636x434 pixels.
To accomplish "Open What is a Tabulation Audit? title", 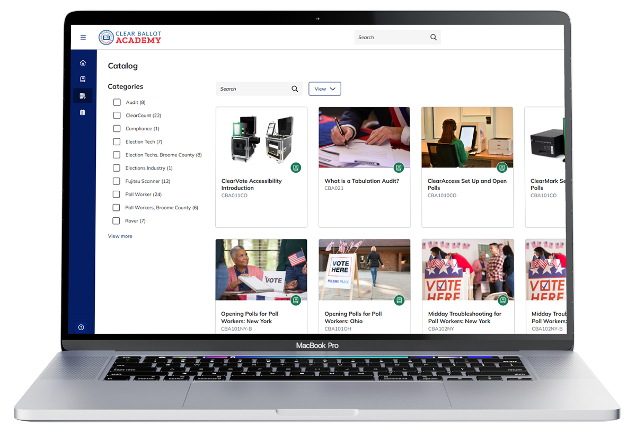I will 362,181.
